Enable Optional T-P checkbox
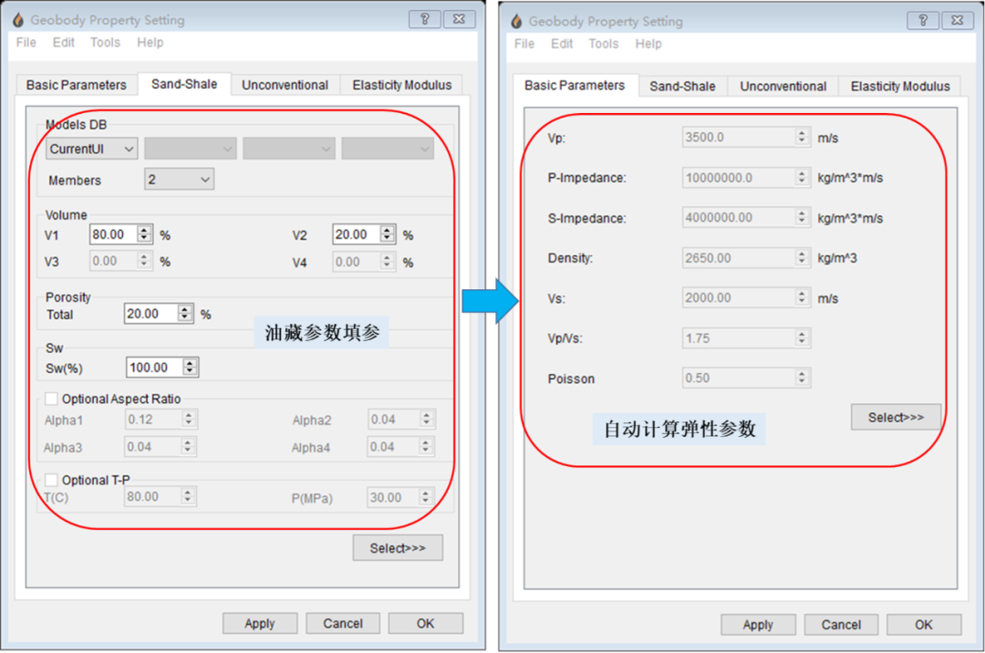 tap(51, 480)
